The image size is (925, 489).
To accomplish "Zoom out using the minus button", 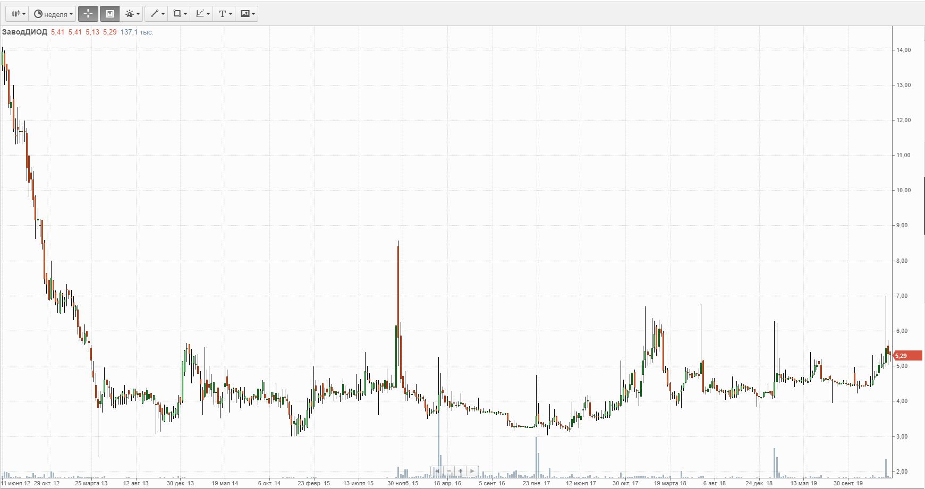I will [x=449, y=471].
